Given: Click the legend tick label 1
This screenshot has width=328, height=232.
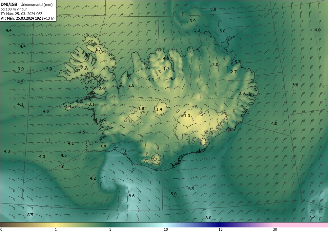Looking at the screenshot, I should click(x=56, y=229).
